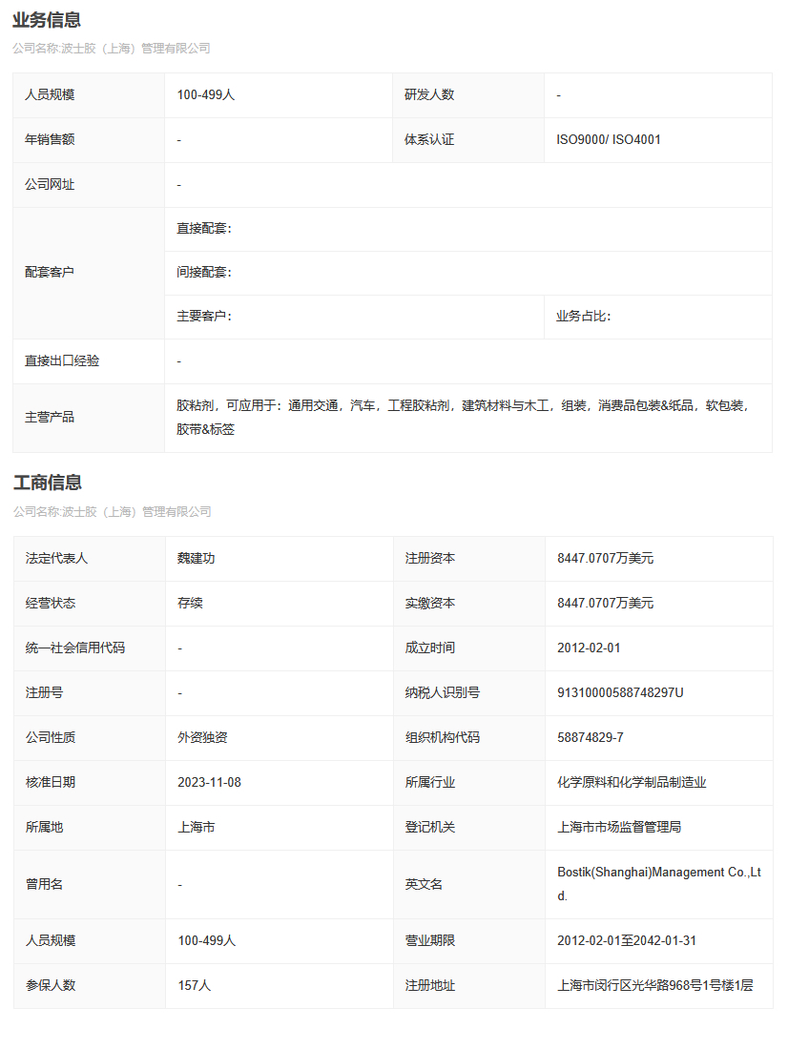Select '100-499人' value in the 业务信息 table
Viewport: 788px width, 1049px height.
coord(205,95)
